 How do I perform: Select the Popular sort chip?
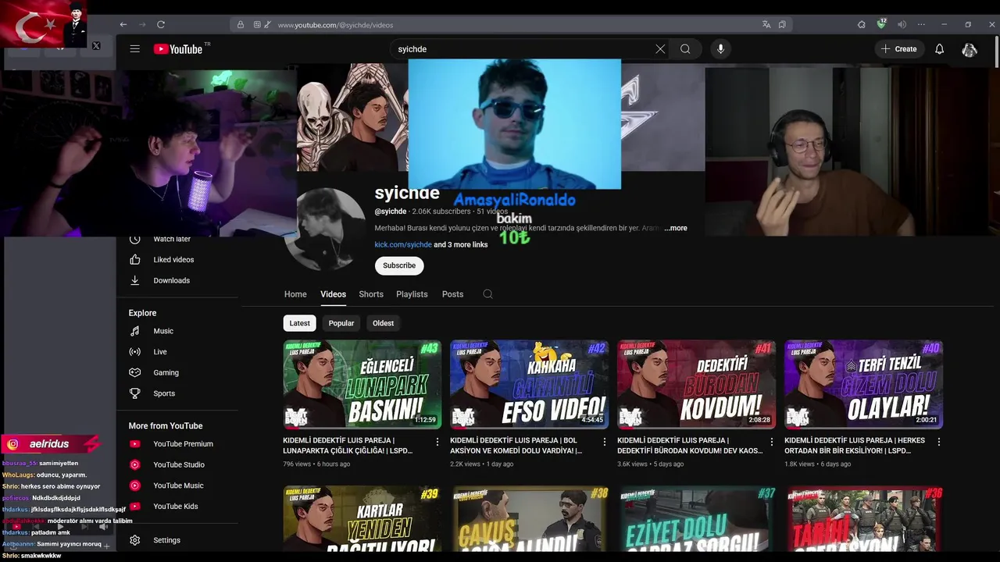coord(341,323)
